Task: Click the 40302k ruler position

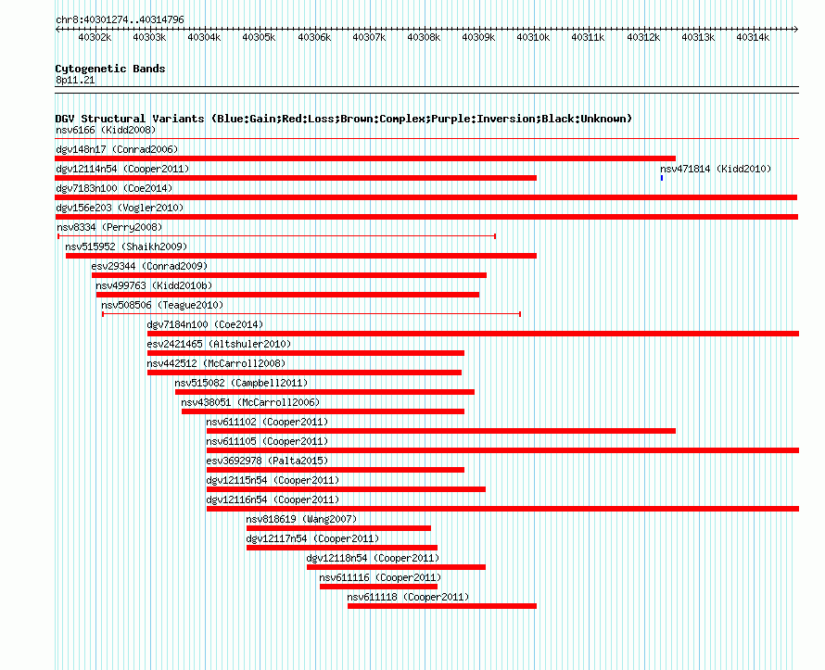Action: (95, 37)
